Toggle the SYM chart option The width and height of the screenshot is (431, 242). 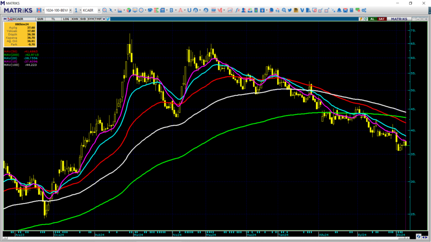[x=90, y=19]
